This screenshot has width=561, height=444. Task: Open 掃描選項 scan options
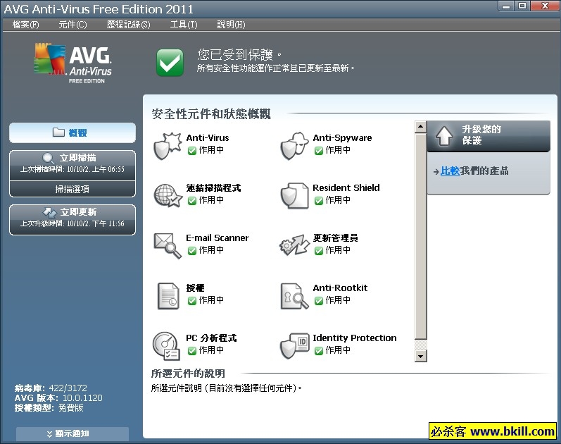(x=73, y=189)
